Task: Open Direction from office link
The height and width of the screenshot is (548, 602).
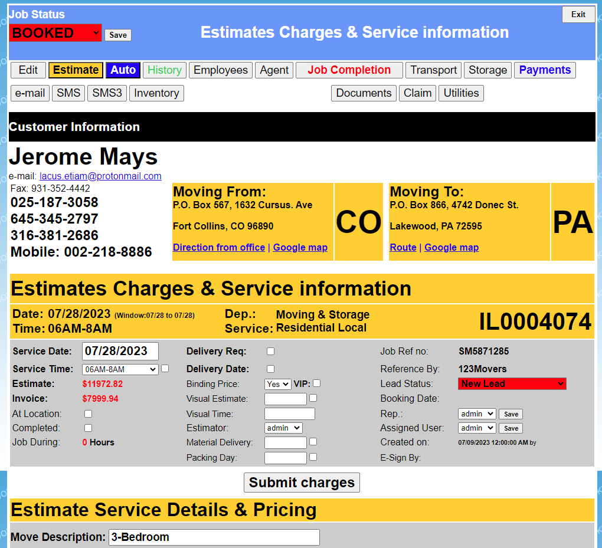Action: click(x=218, y=247)
